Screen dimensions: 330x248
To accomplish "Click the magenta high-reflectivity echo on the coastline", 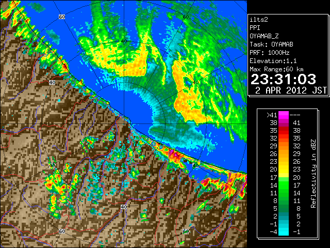I will click(175, 156).
